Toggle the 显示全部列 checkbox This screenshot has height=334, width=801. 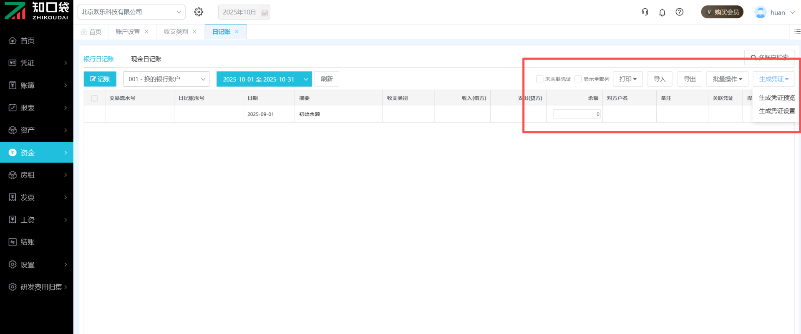pos(578,79)
